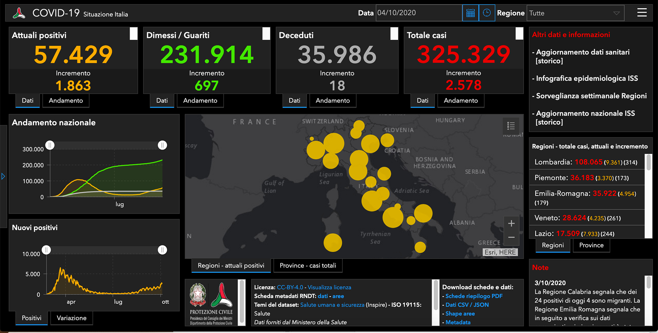The height and width of the screenshot is (333, 658).
Task: Open the CC-BY-4.0 licence link
Action: (x=290, y=287)
